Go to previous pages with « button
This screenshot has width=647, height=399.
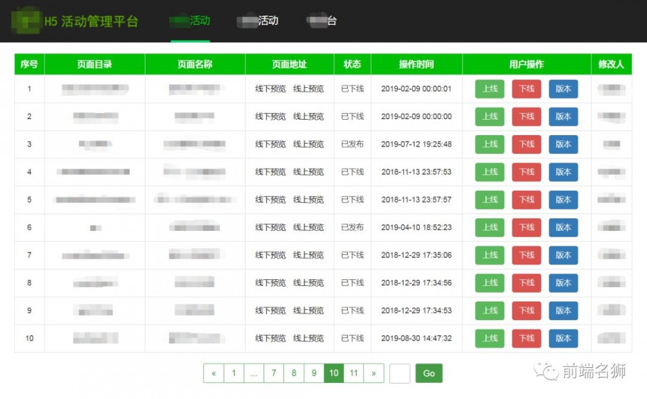[x=214, y=373]
